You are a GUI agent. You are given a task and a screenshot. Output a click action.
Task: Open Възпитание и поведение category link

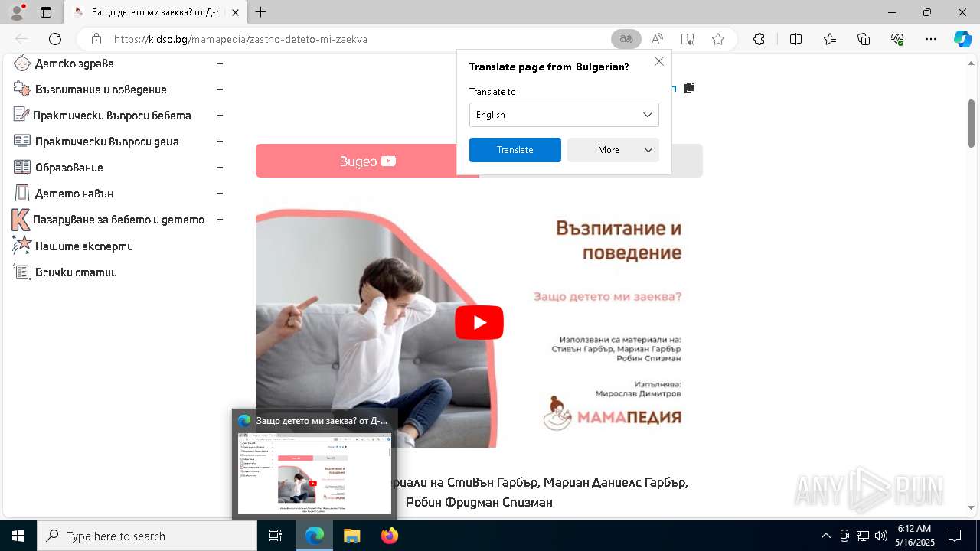pos(100,90)
